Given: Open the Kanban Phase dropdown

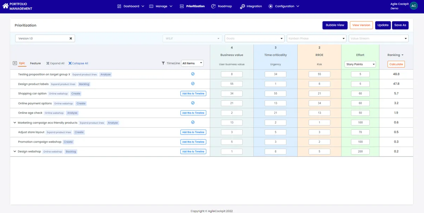Looking at the screenshot, I should point(317,38).
